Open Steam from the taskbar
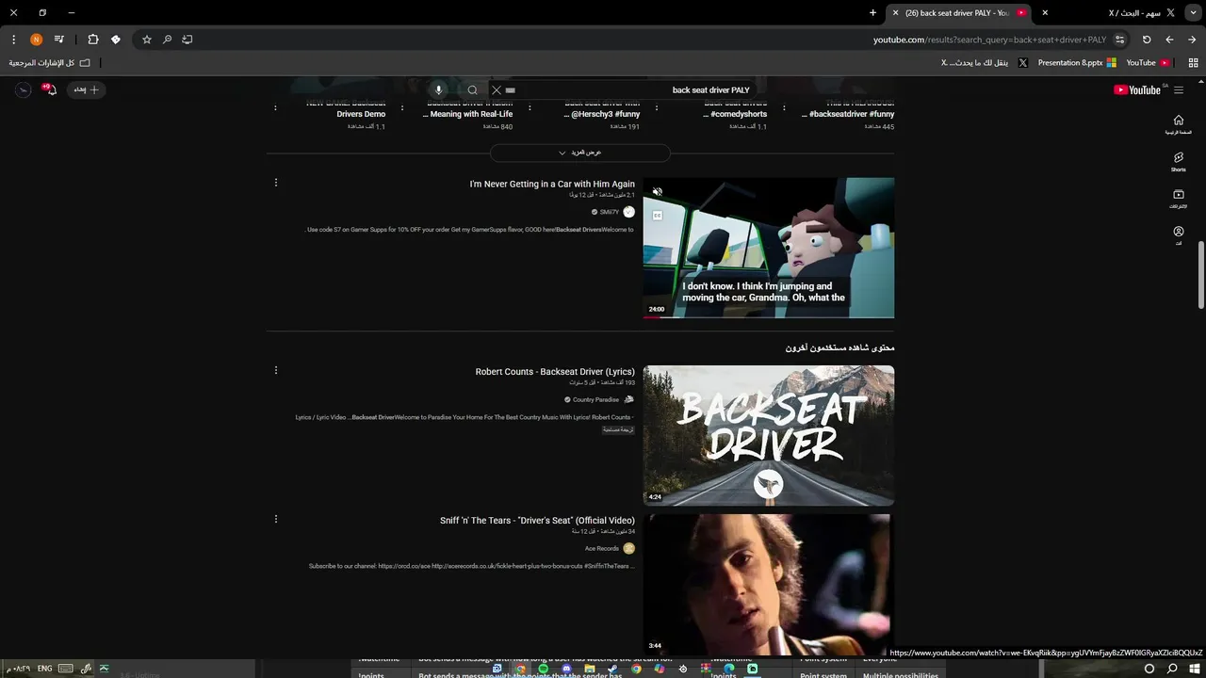Screen dimensions: 1206x678 click(x=613, y=669)
